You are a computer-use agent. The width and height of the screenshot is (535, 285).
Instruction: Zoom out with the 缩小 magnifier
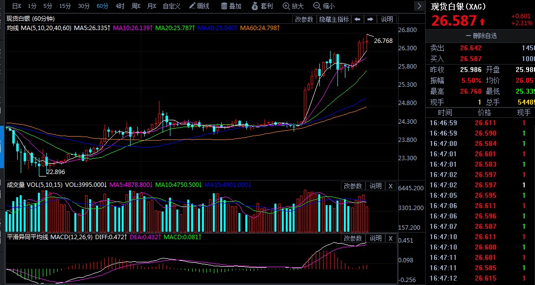(x=324, y=6)
